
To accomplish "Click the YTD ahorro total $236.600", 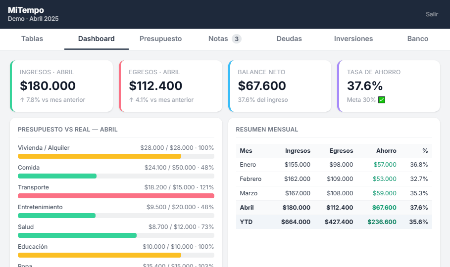I will tap(382, 222).
